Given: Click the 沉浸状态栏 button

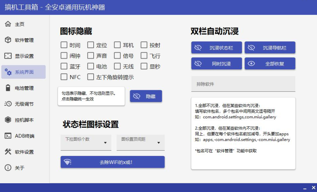Looking at the screenshot, I should pyautogui.click(x=217, y=48).
